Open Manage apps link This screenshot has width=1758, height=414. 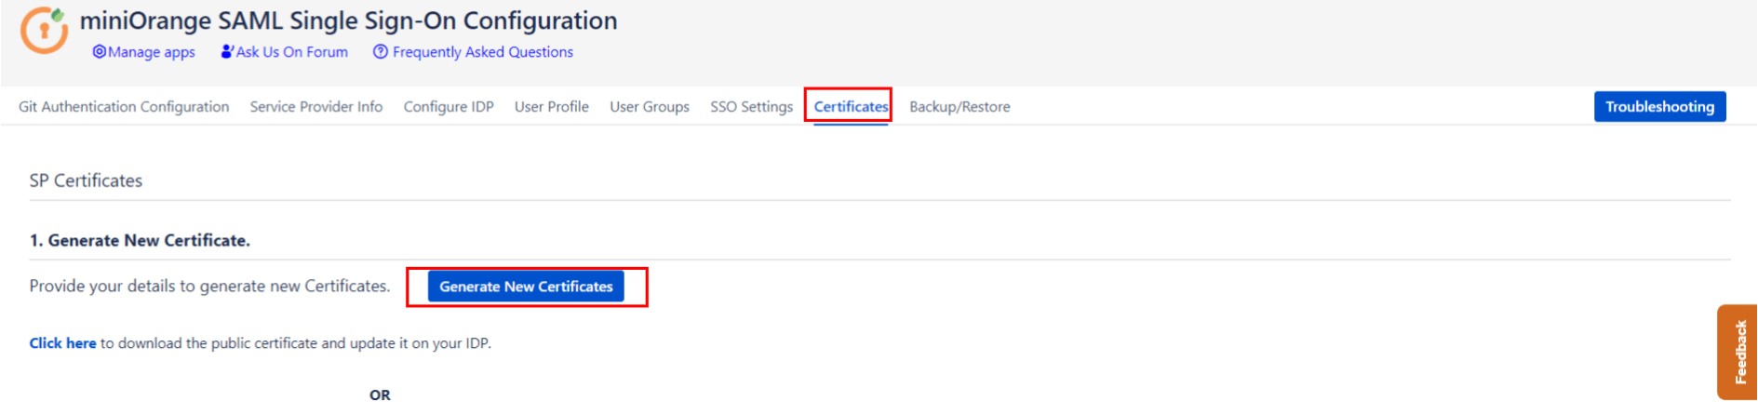[152, 52]
